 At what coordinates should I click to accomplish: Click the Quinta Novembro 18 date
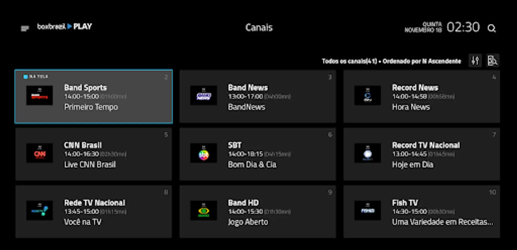[x=423, y=27]
